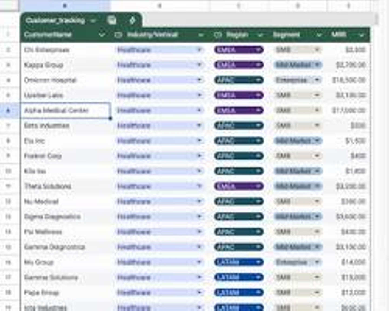Open Enterprise segment chip for Omicron Hospital
Viewport: 389px width, 311px height.
(297, 80)
